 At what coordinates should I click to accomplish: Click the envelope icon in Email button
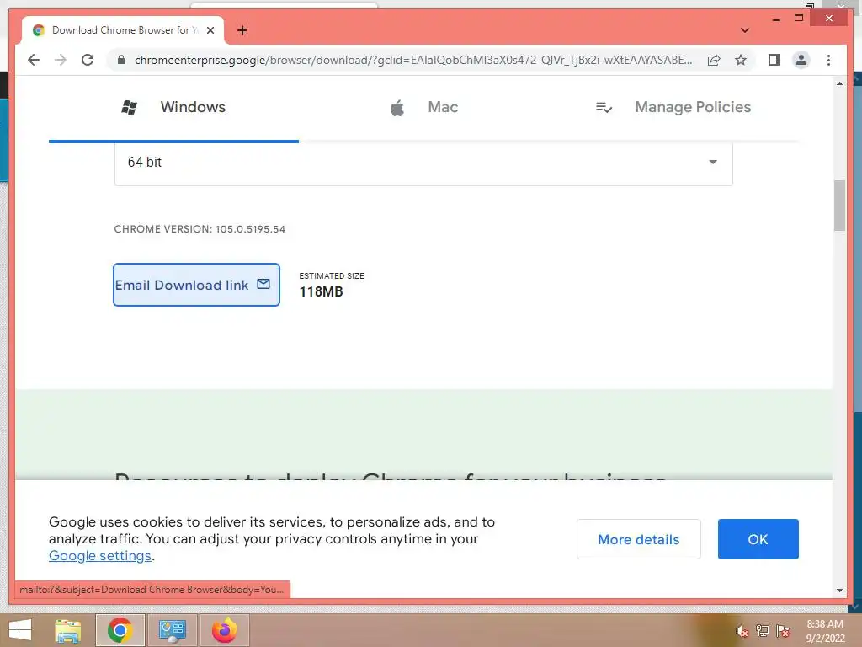coord(263,284)
